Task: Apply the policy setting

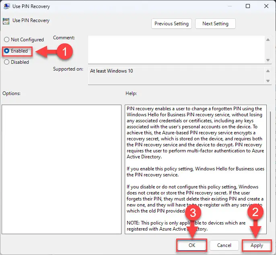Action: click(257, 245)
